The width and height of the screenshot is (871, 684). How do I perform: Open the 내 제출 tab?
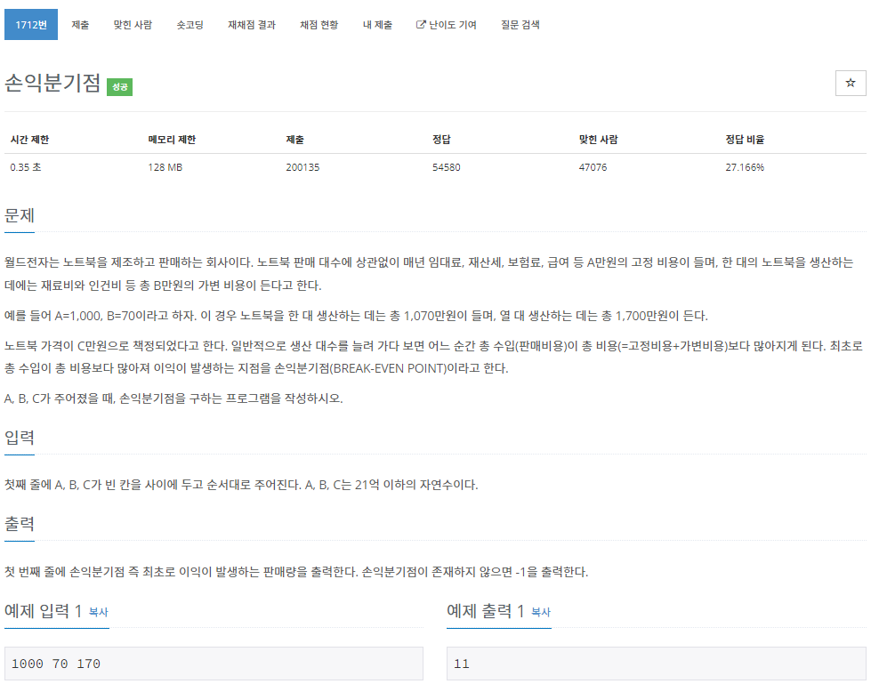pyautogui.click(x=378, y=24)
